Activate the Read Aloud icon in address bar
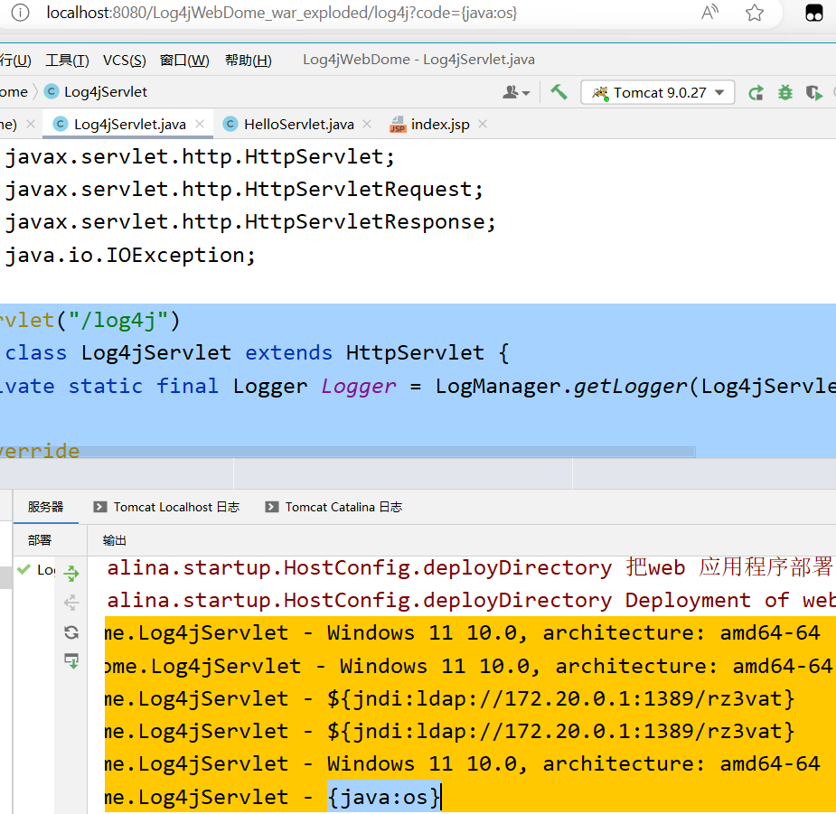Viewport: 836px width, 814px height. click(709, 13)
